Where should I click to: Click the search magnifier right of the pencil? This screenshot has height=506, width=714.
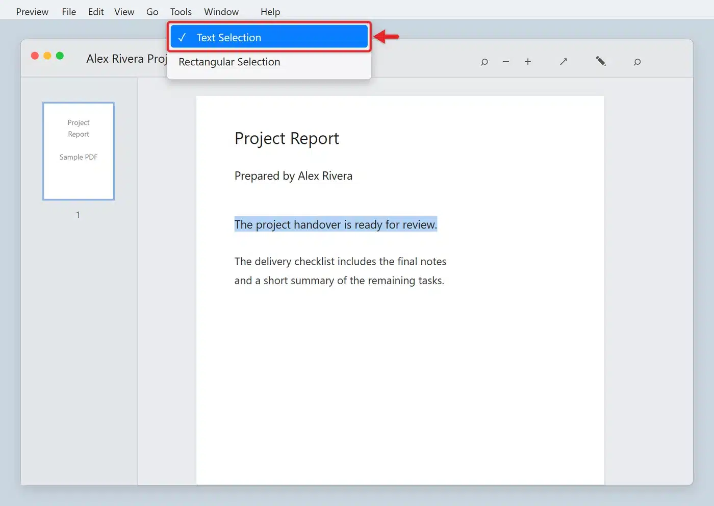tap(637, 62)
